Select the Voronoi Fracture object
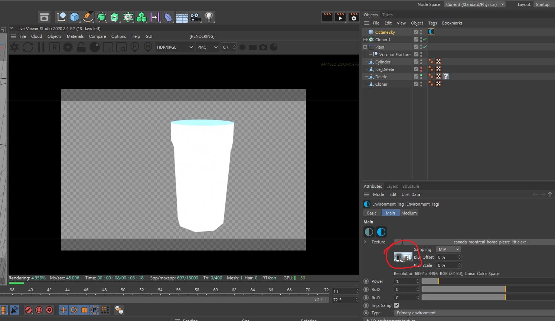The height and width of the screenshot is (321, 555). point(395,55)
